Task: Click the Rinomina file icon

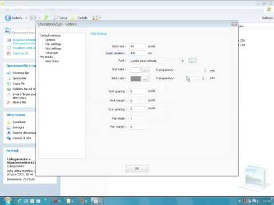Action: point(9,73)
